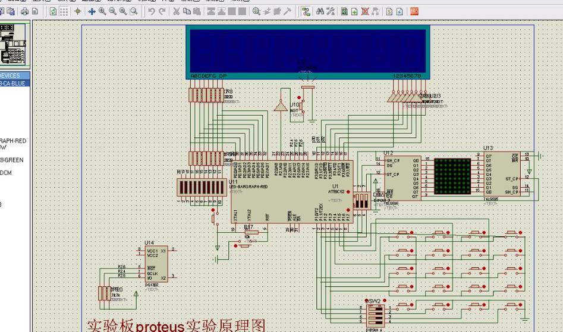Screen dimensions: 563x332
Task: Copy the selection to the clipboard
Action: (187, 11)
